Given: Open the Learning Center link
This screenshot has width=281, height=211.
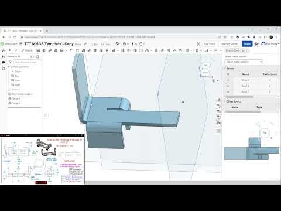Looking at the screenshot, I should tap(229, 44).
